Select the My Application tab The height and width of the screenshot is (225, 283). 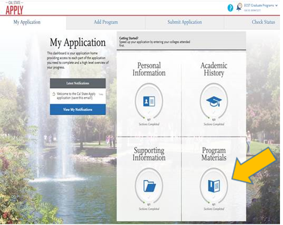pos(27,22)
